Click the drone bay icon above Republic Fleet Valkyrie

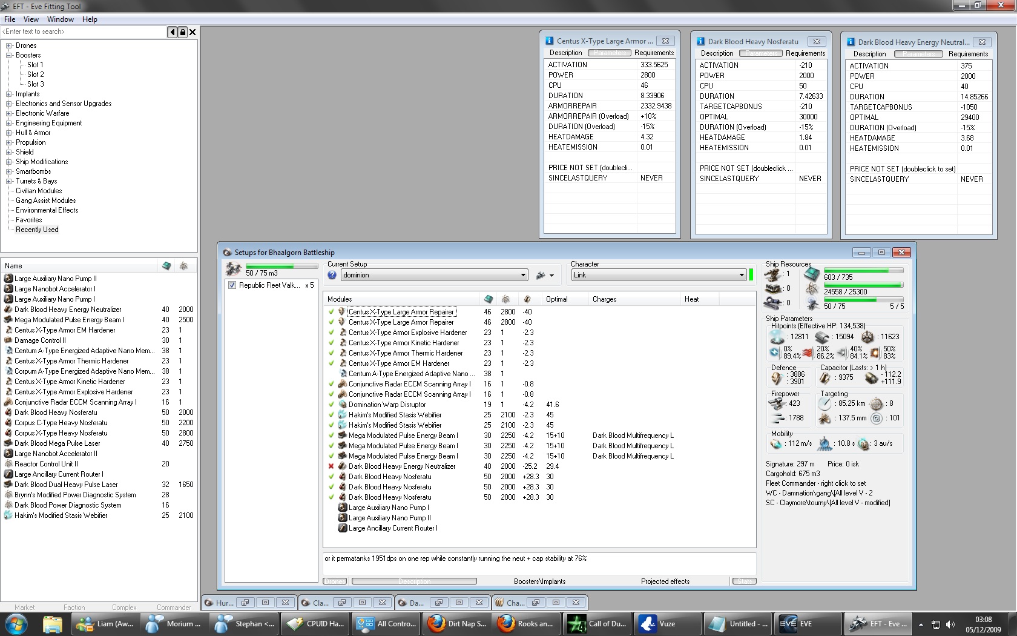[x=233, y=270]
